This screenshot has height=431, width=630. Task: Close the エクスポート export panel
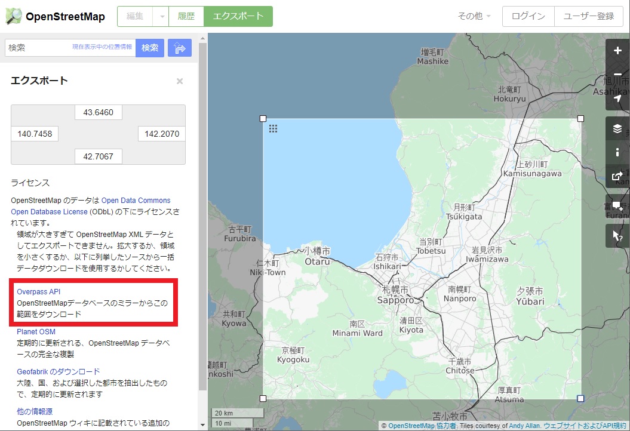pyautogui.click(x=180, y=81)
